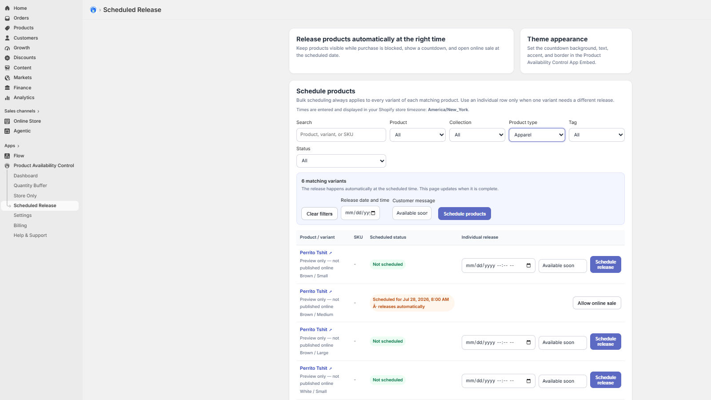Click the America/New_York timezone text
Viewport: 711px width, 400px height.
[x=448, y=110]
